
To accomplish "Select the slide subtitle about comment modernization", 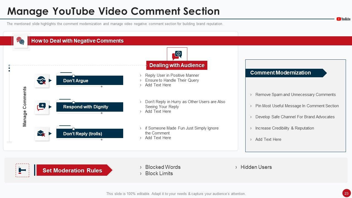I will (115, 24).
